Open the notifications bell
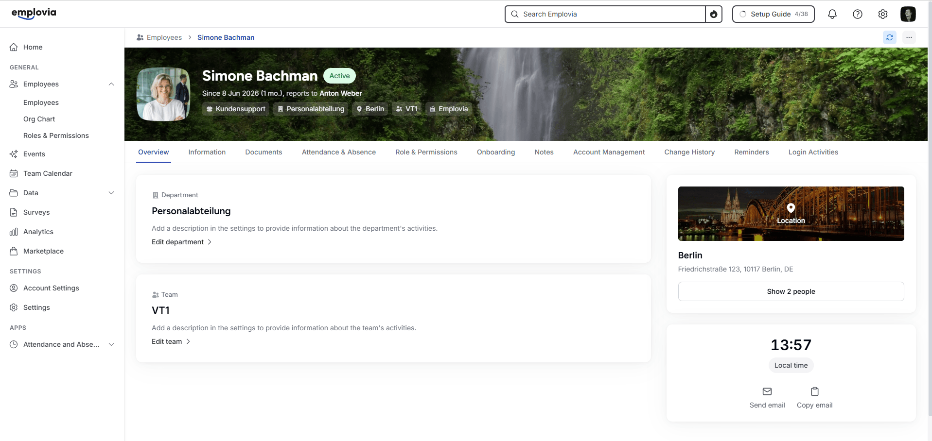The height and width of the screenshot is (441, 932). [x=832, y=14]
